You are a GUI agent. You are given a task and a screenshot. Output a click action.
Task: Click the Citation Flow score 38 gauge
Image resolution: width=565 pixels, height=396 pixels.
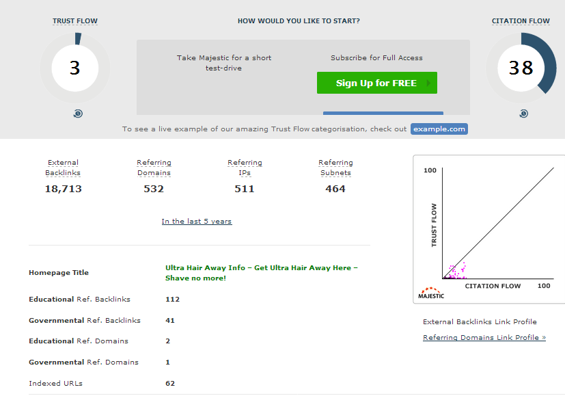pos(521,68)
